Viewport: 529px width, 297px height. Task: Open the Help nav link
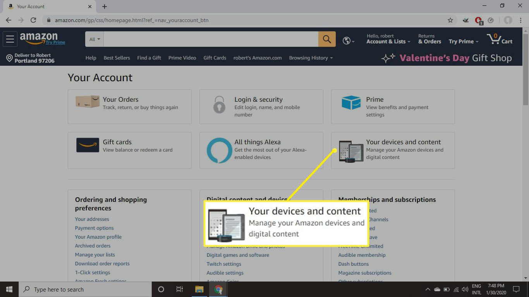coord(91,58)
